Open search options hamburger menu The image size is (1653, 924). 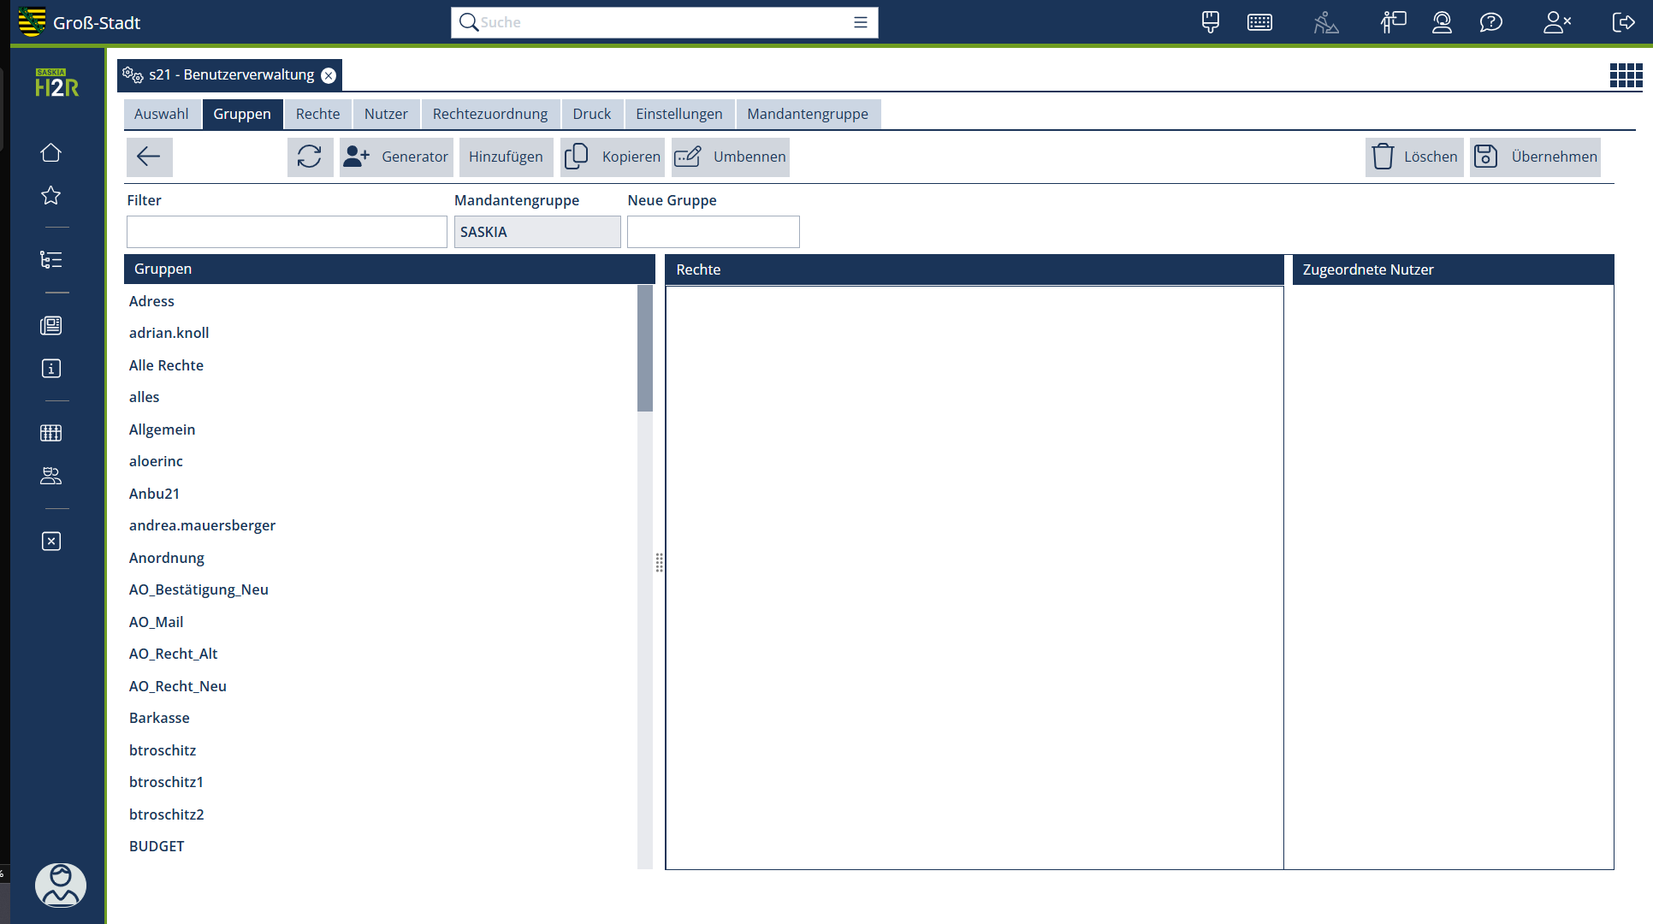[861, 22]
